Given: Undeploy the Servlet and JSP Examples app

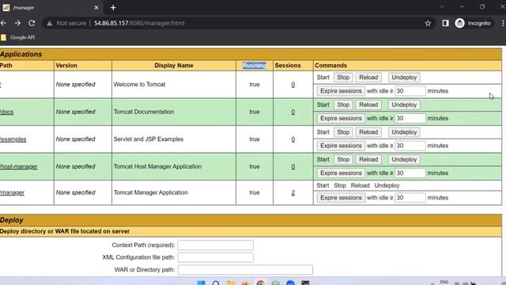Looking at the screenshot, I should [x=404, y=132].
